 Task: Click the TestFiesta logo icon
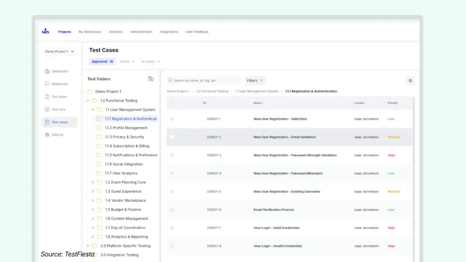46,31
